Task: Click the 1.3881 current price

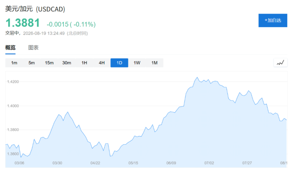Action: pyautogui.click(x=22, y=23)
